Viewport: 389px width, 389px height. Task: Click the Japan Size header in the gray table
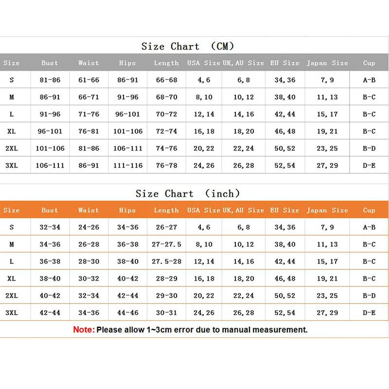(x=327, y=63)
